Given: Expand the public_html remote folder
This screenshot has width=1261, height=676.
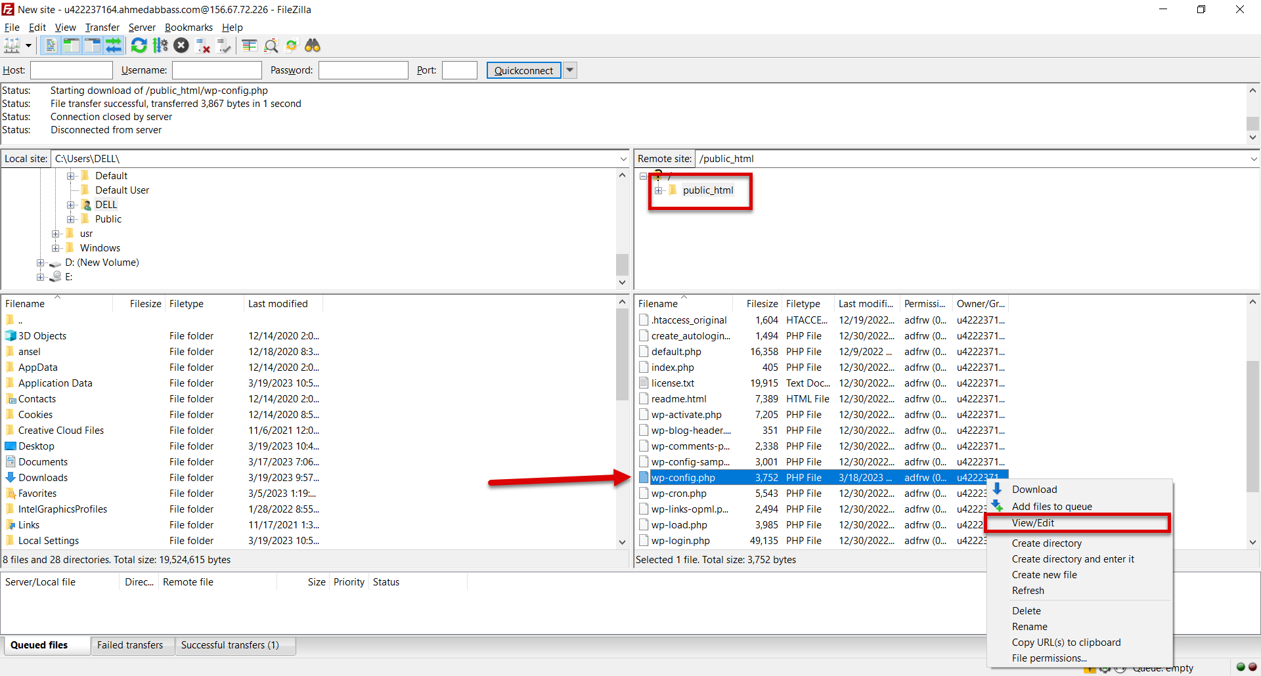Looking at the screenshot, I should (x=658, y=190).
